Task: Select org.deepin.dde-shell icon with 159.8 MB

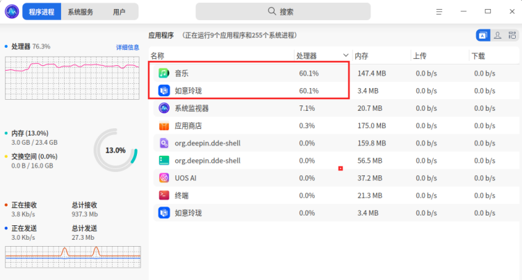Action: pyautogui.click(x=164, y=143)
